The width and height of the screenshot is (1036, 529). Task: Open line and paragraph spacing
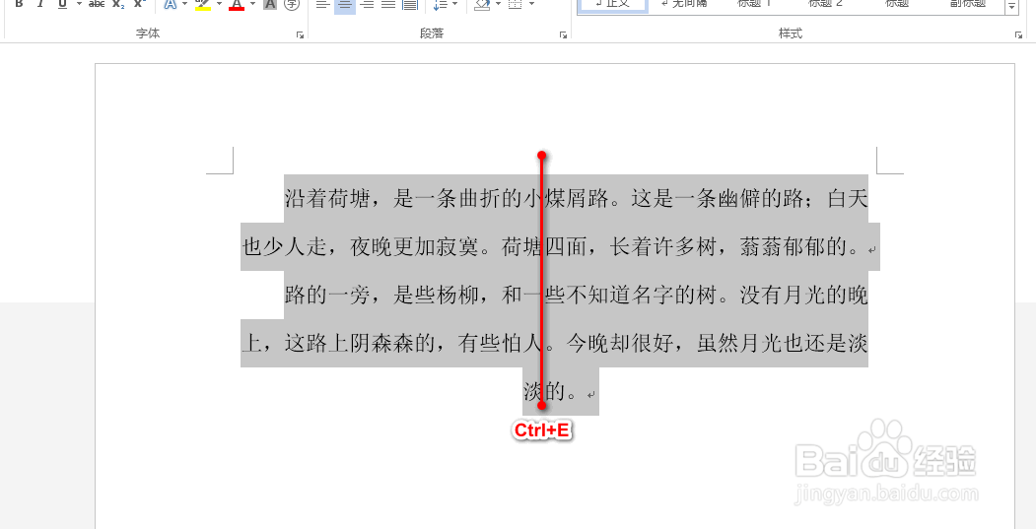440,4
